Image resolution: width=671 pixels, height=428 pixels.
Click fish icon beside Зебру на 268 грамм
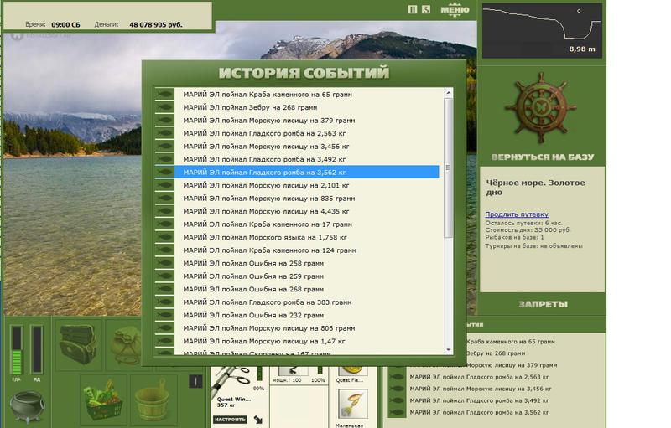[164, 107]
